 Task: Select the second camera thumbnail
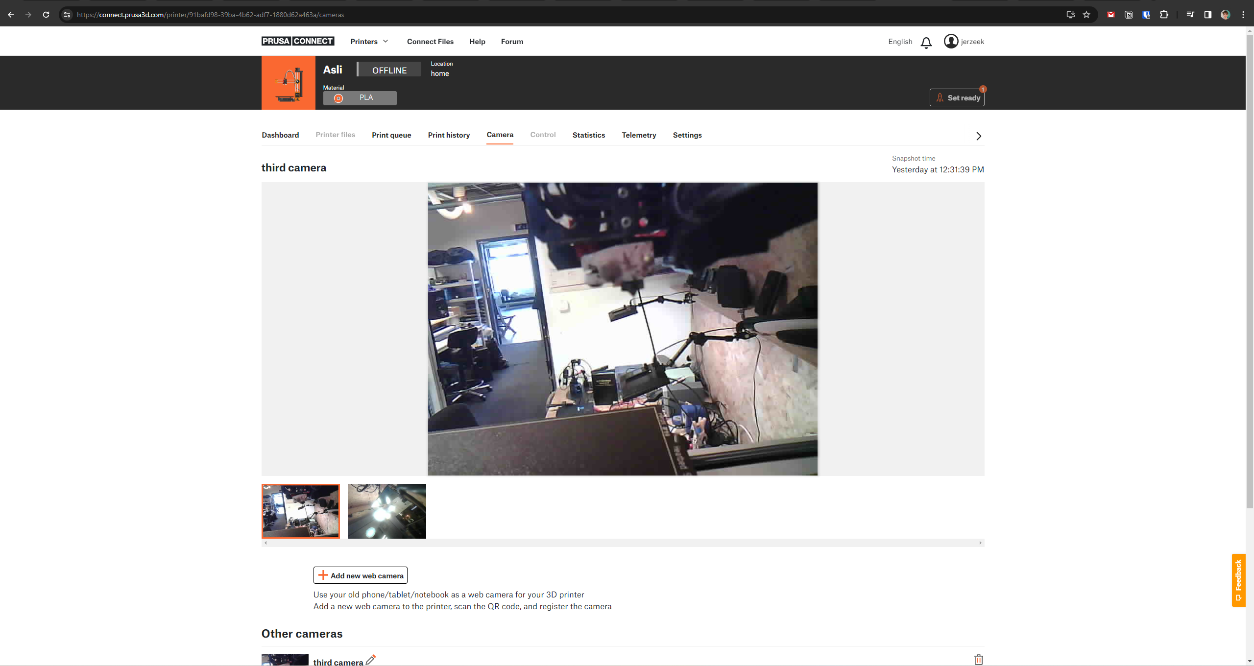(386, 511)
